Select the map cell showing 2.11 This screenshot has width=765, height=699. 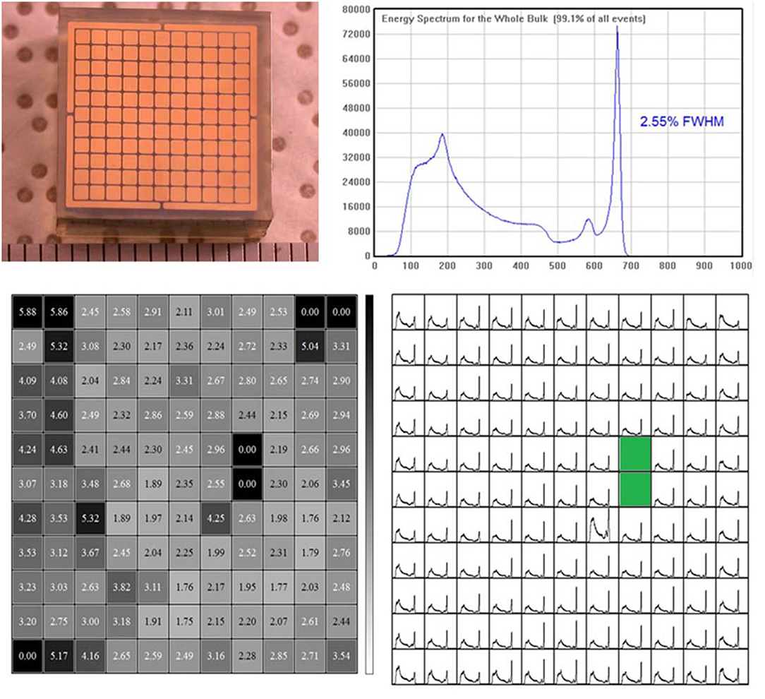coord(184,311)
